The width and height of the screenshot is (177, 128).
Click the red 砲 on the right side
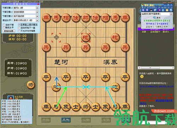[x=115, y=37]
